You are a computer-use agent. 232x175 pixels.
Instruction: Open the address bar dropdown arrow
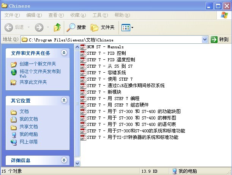[205, 40]
